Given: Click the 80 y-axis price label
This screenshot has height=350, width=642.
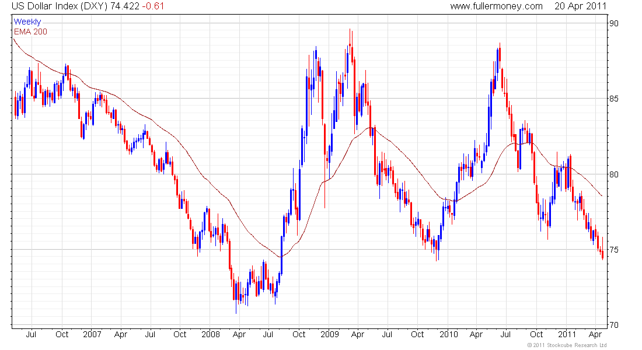Looking at the screenshot, I should [x=614, y=174].
